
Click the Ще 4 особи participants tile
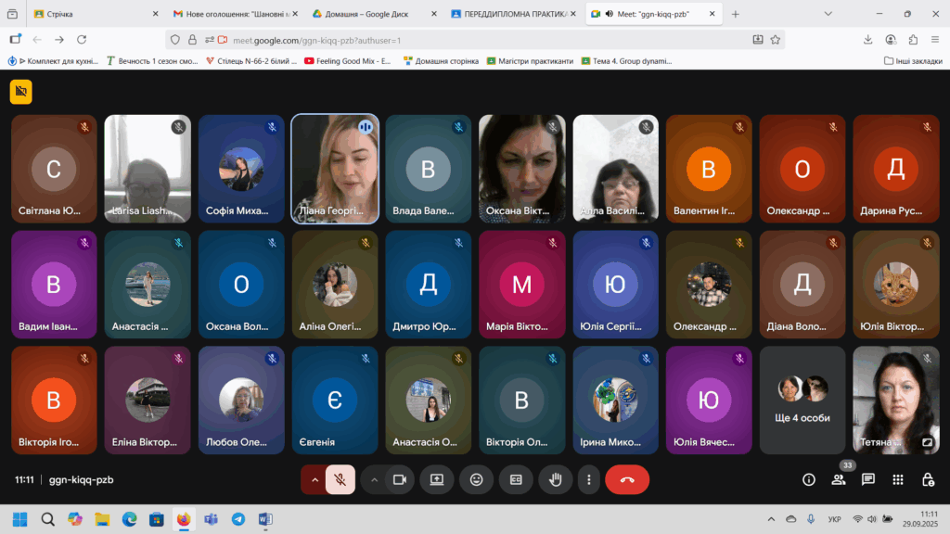802,400
